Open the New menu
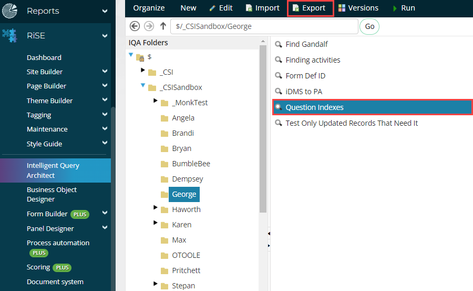Image resolution: width=473 pixels, height=291 pixels. pos(188,8)
